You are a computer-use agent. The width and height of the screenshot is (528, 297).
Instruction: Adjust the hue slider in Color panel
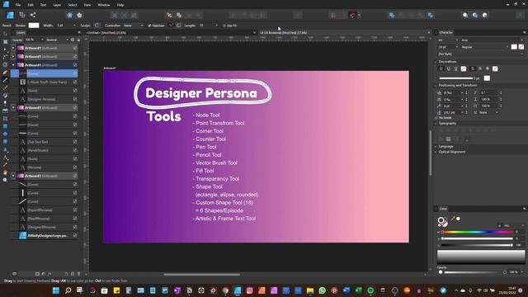coord(477,232)
